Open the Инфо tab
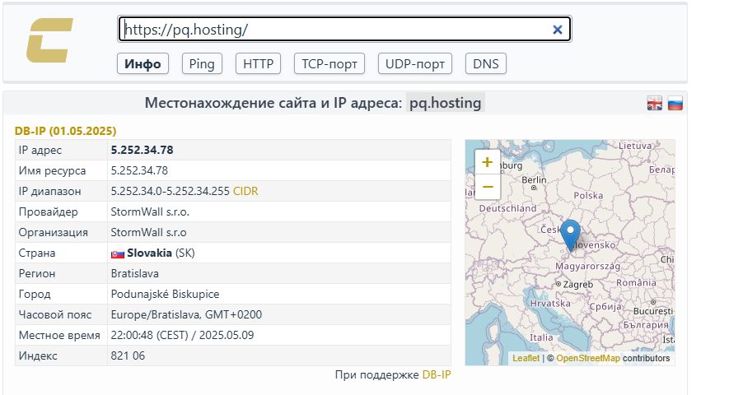Image resolution: width=743 pixels, height=395 pixels. [x=143, y=63]
